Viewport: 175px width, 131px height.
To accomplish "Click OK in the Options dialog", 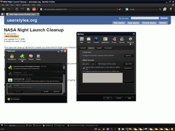I will tap(108, 98).
